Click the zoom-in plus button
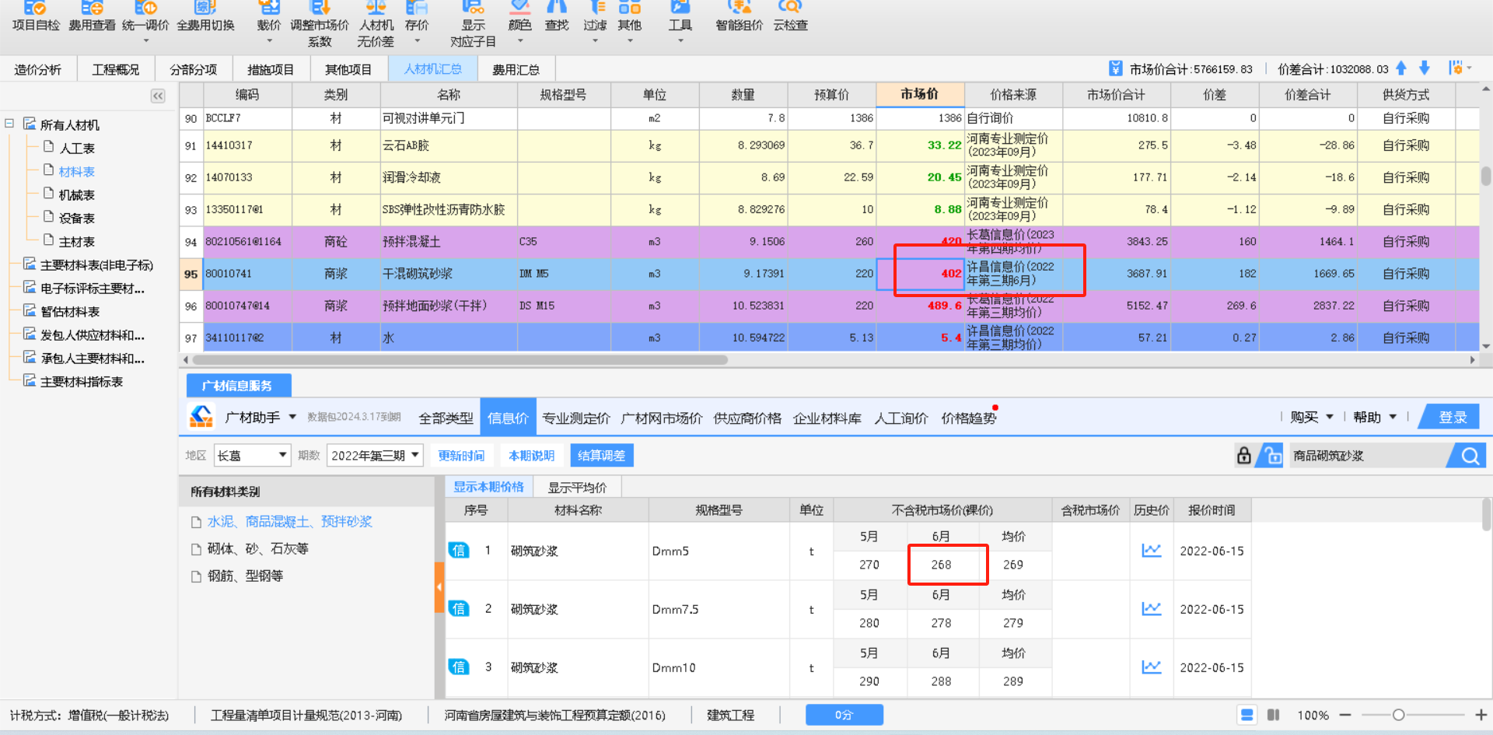1493x735 pixels. pyautogui.click(x=1481, y=715)
